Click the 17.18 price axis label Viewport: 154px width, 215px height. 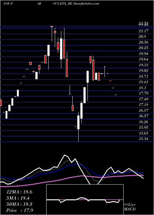[x=144, y=105]
